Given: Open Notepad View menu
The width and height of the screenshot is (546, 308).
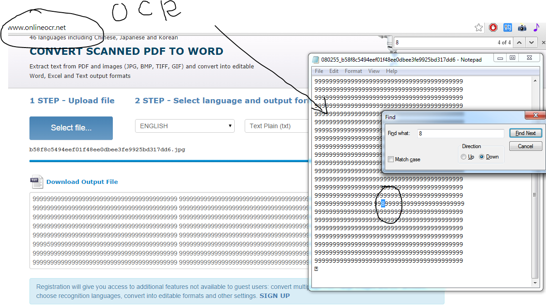Looking at the screenshot, I should [374, 71].
